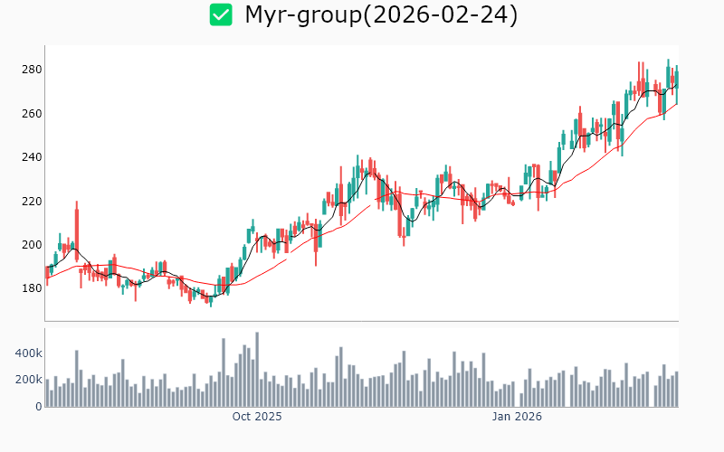Select the Oct 2025 date axis label
Image resolution: width=724 pixels, height=452 pixels.
pos(257,417)
